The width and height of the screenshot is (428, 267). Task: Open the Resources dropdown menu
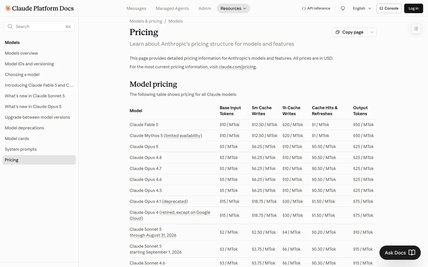233,8
